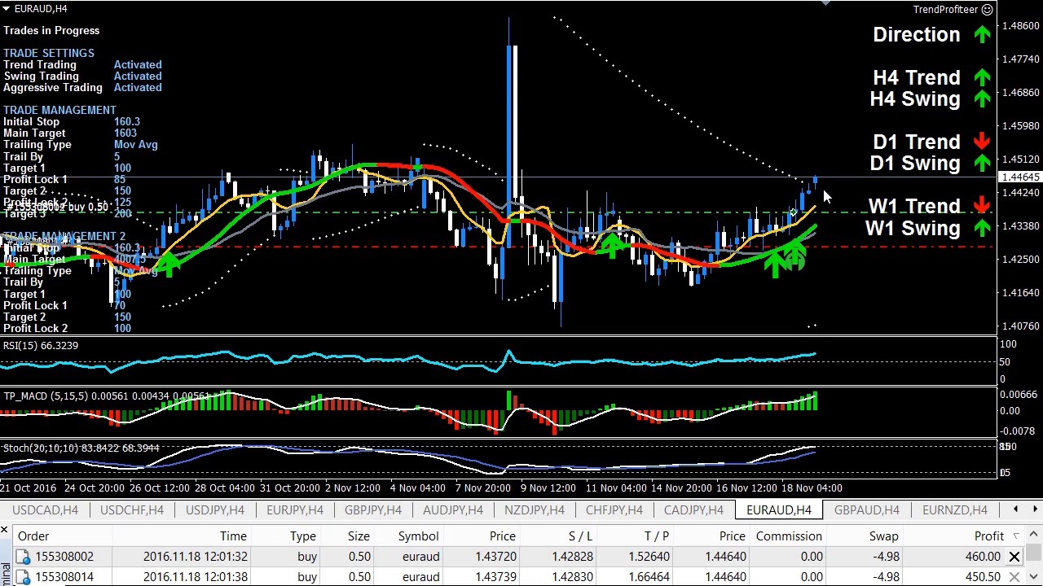The height and width of the screenshot is (586, 1043).
Task: Switch to the USDCAD,H4 chart tab
Action: point(46,510)
